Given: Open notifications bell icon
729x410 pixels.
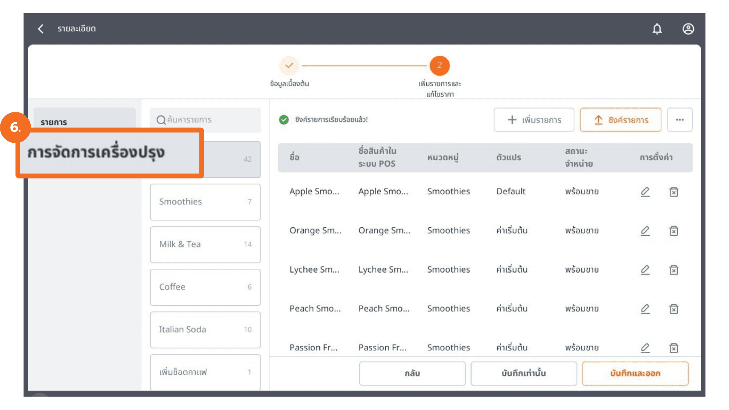Looking at the screenshot, I should (657, 29).
